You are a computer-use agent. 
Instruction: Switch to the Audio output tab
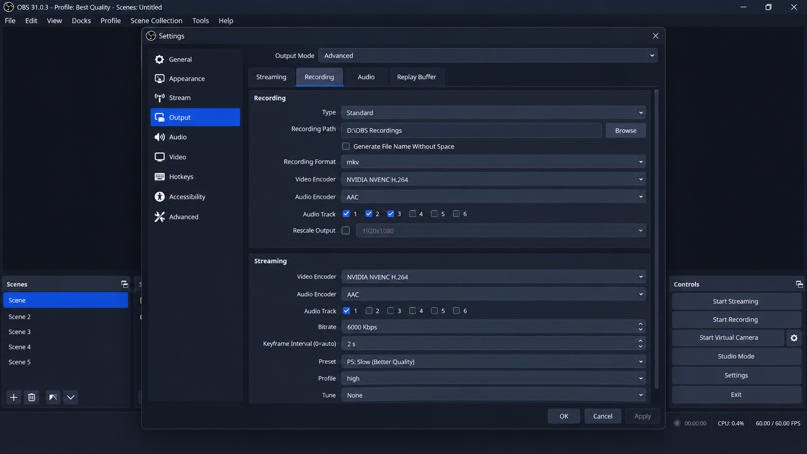pyautogui.click(x=366, y=77)
